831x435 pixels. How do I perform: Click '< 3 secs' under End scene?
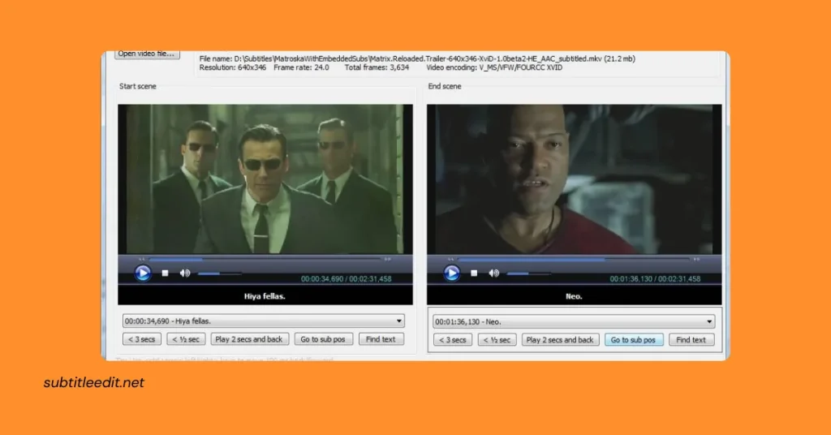(452, 339)
